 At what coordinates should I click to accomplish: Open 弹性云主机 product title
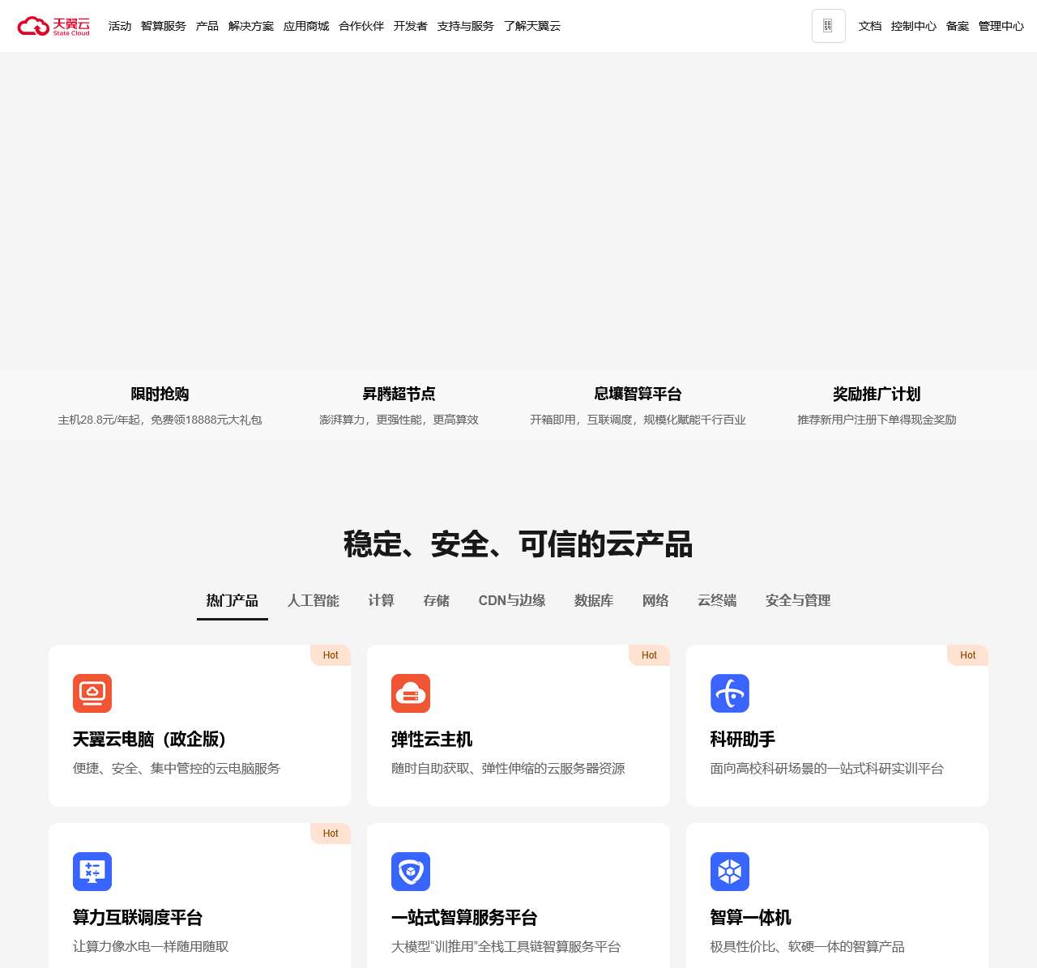pyautogui.click(x=432, y=740)
